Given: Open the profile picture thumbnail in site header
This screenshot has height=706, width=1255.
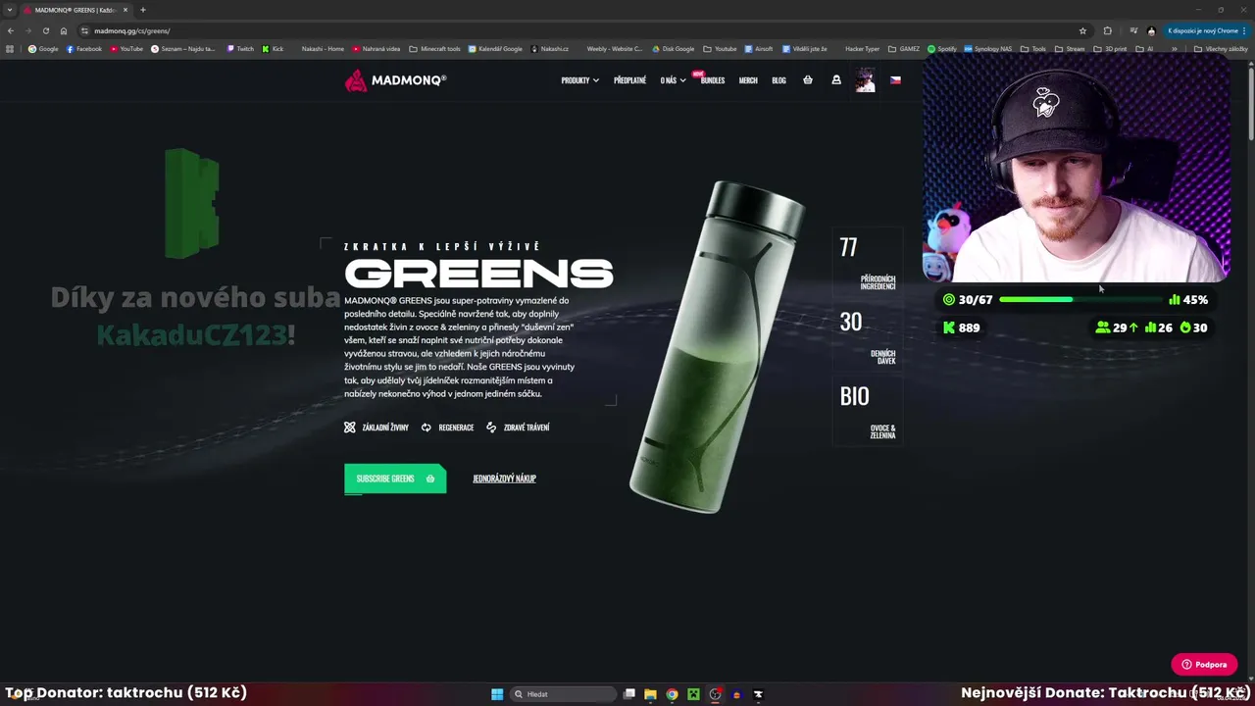Looking at the screenshot, I should click(865, 80).
